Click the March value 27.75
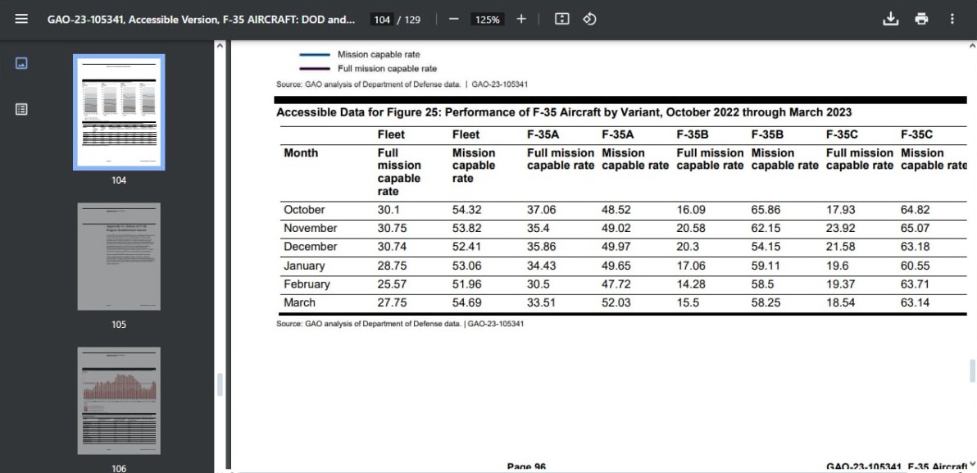Image resolution: width=977 pixels, height=473 pixels. tap(392, 302)
